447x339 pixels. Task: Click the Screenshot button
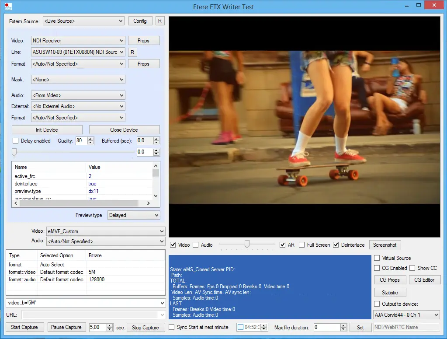pos(385,245)
